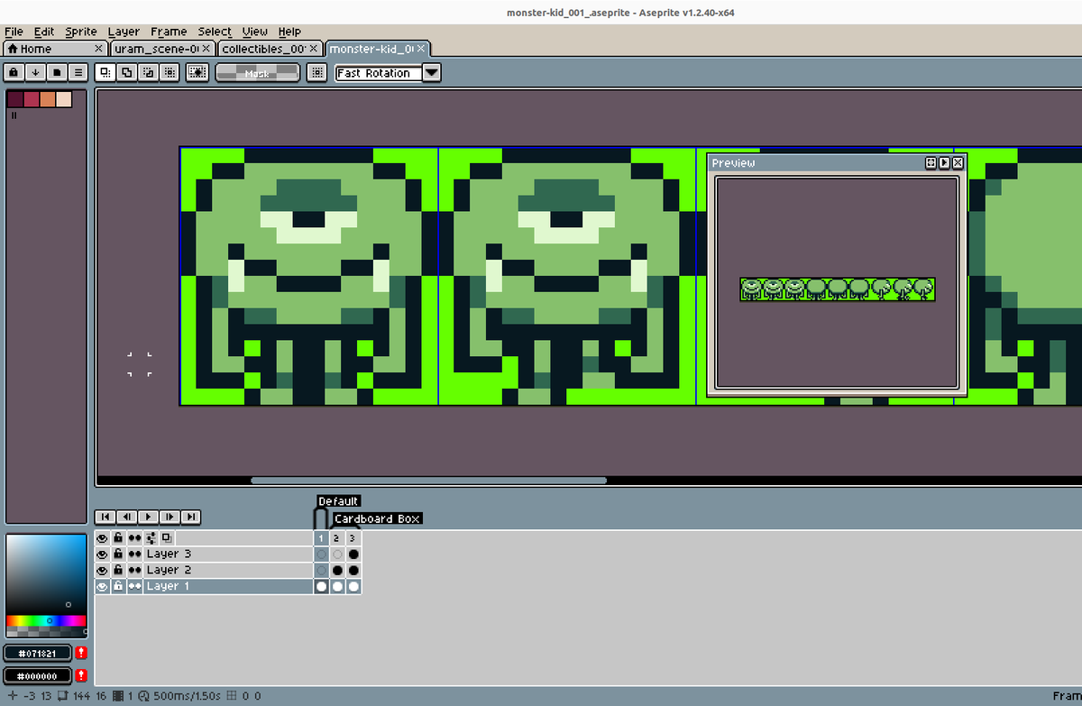Toggle the lock on Layer 2

point(118,571)
